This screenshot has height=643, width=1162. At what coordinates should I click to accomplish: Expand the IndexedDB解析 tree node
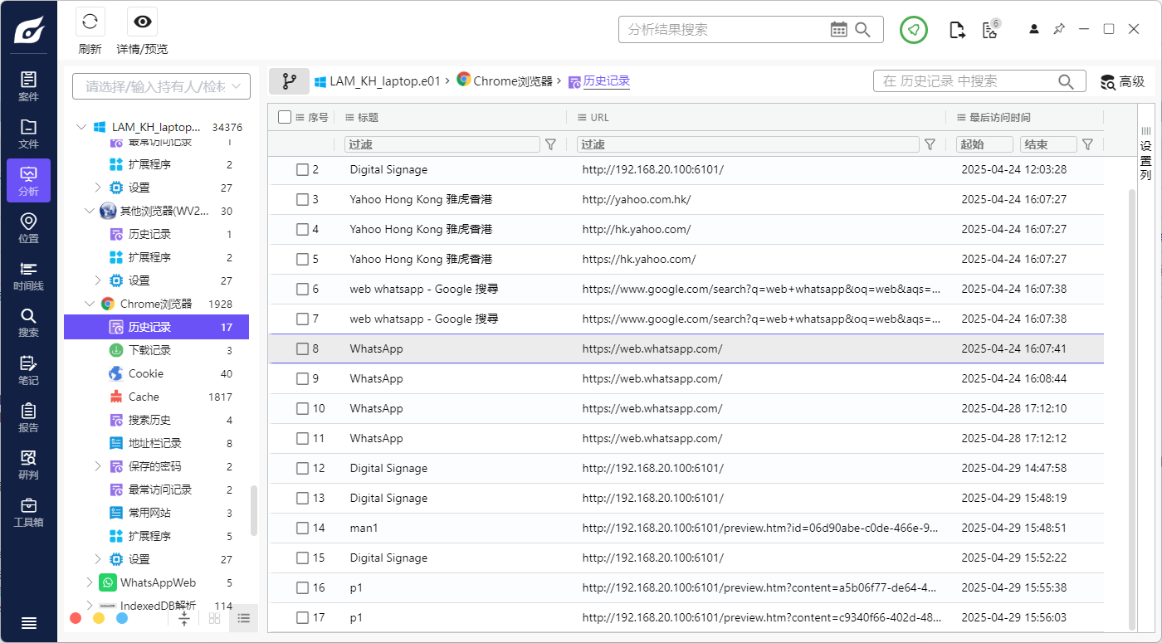click(90, 606)
